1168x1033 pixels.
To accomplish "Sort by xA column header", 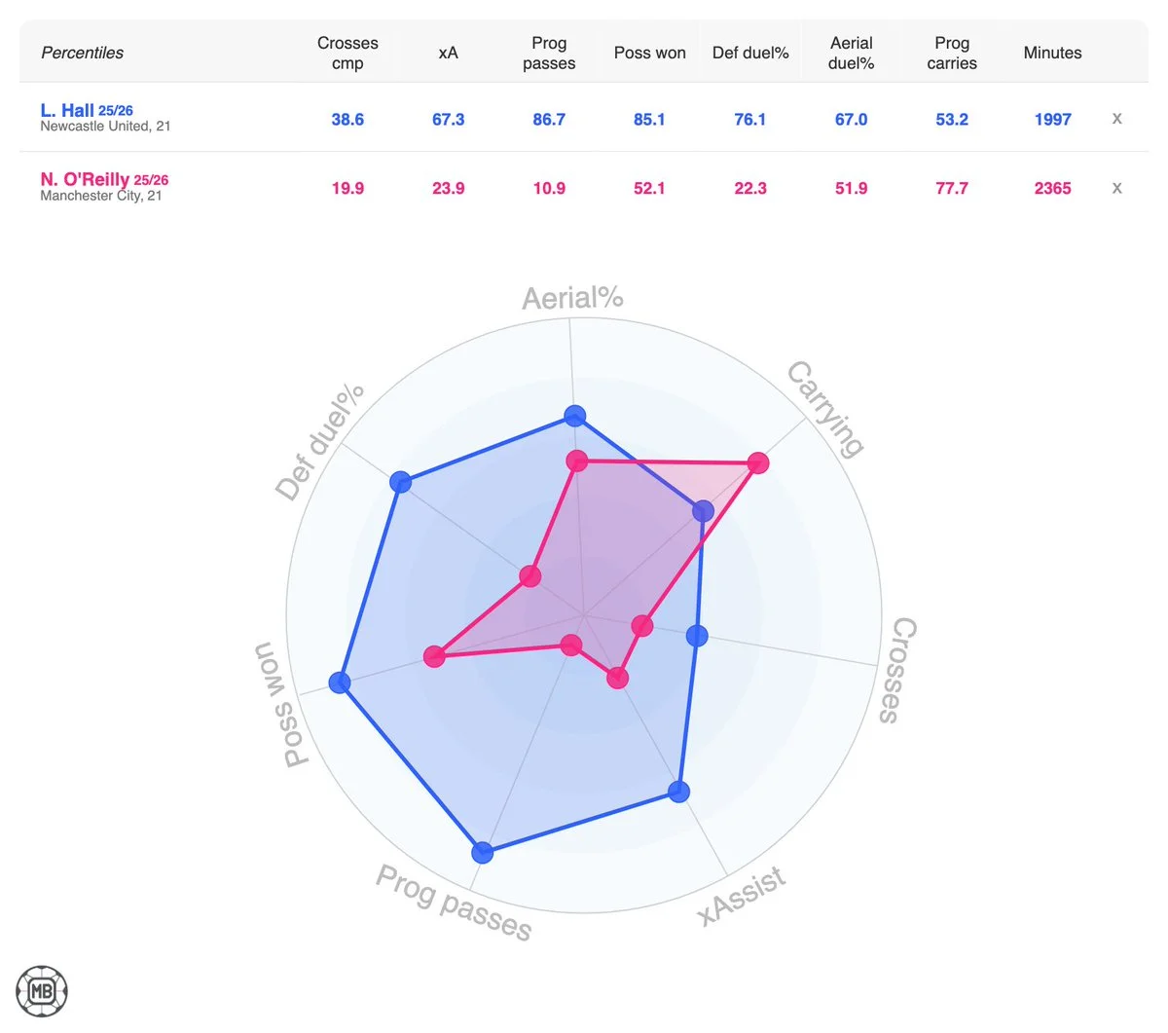I will click(448, 53).
